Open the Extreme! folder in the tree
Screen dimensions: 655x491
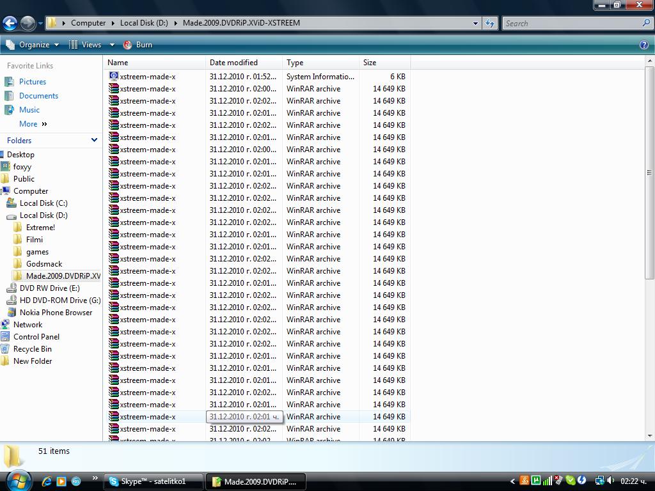40,227
